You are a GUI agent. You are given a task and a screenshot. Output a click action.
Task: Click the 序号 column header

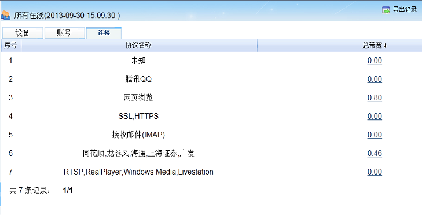(11, 45)
